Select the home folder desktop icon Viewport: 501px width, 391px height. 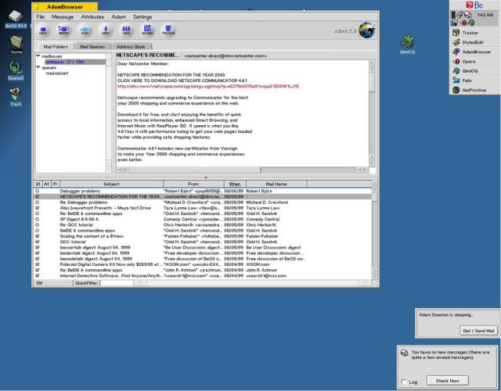tap(16, 45)
